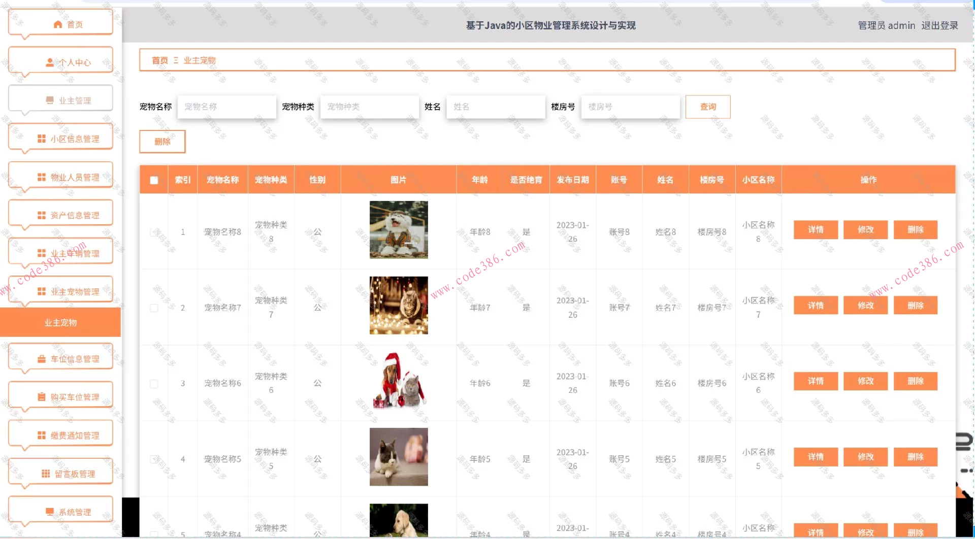This screenshot has width=975, height=539.
Task: Click 删除 for row 宠物名称6
Action: [x=915, y=381]
